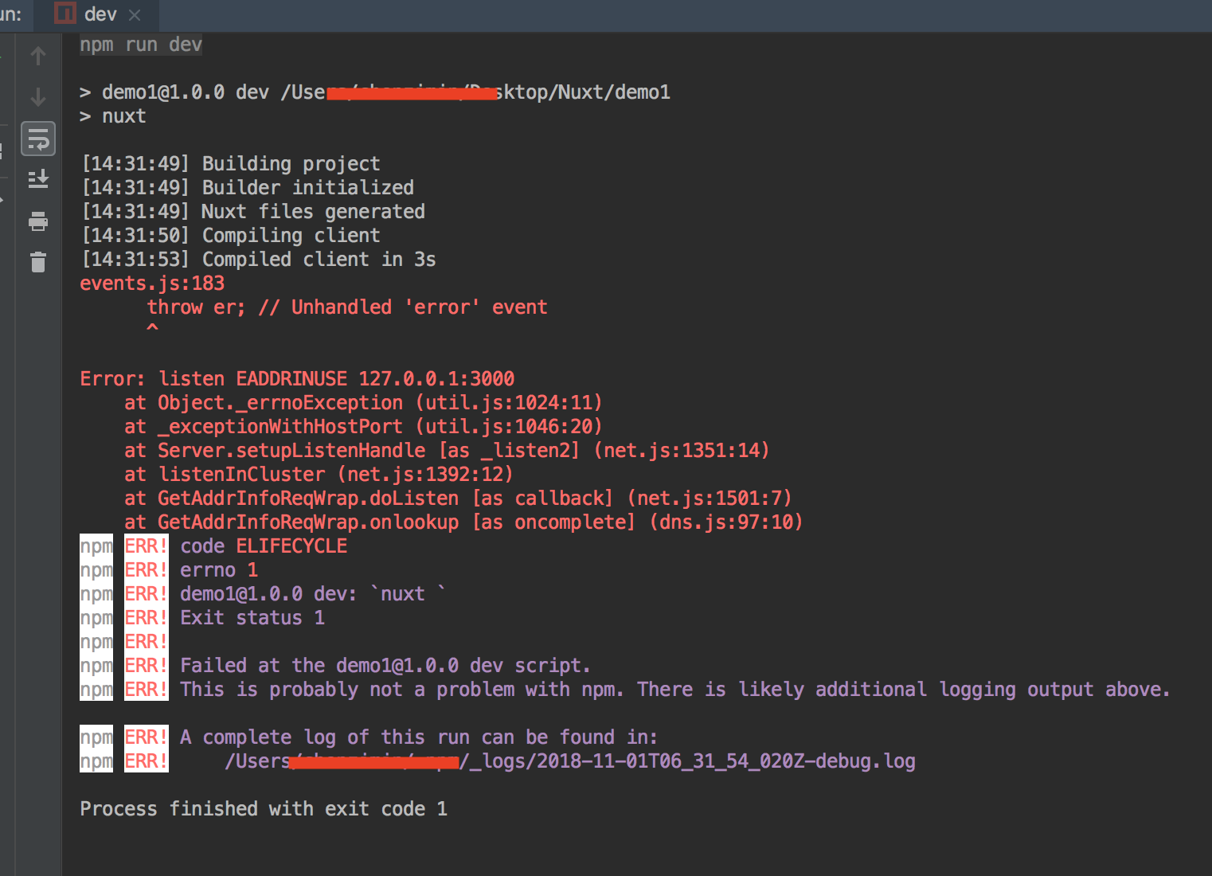
Task: Click '[14:31:49] Building project' line
Action: point(231,164)
